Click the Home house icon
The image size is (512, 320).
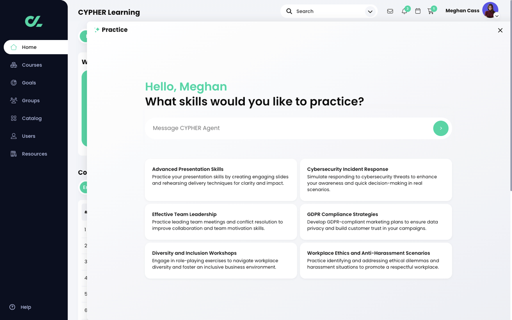point(14,47)
